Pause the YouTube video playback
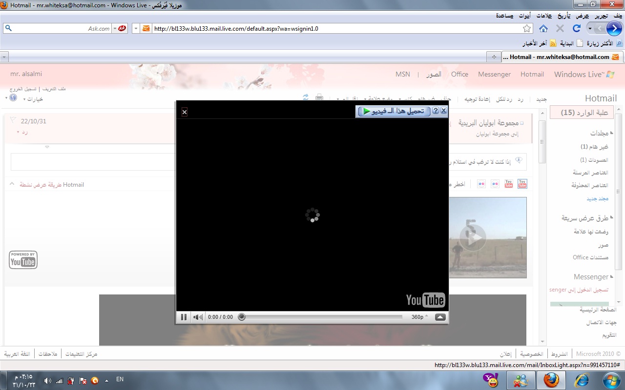 tap(184, 317)
